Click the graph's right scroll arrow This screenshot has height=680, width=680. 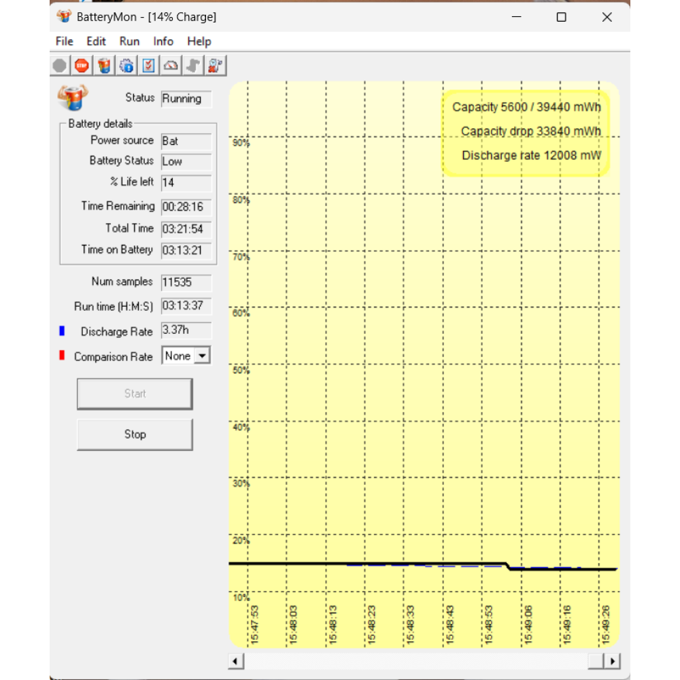coord(612,661)
